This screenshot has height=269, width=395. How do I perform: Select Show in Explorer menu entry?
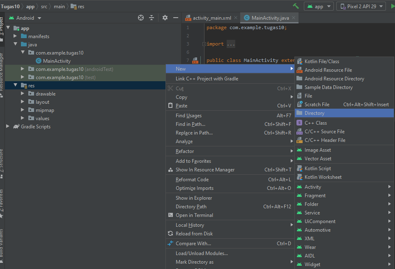point(230,198)
